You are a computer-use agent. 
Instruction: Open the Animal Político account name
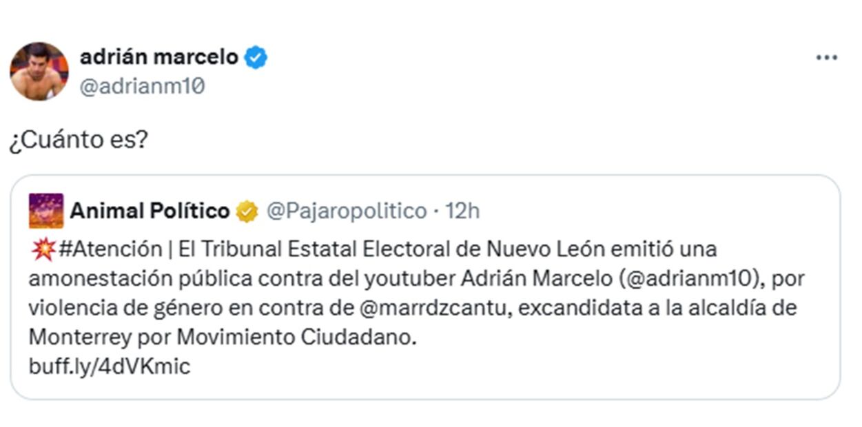(150, 211)
